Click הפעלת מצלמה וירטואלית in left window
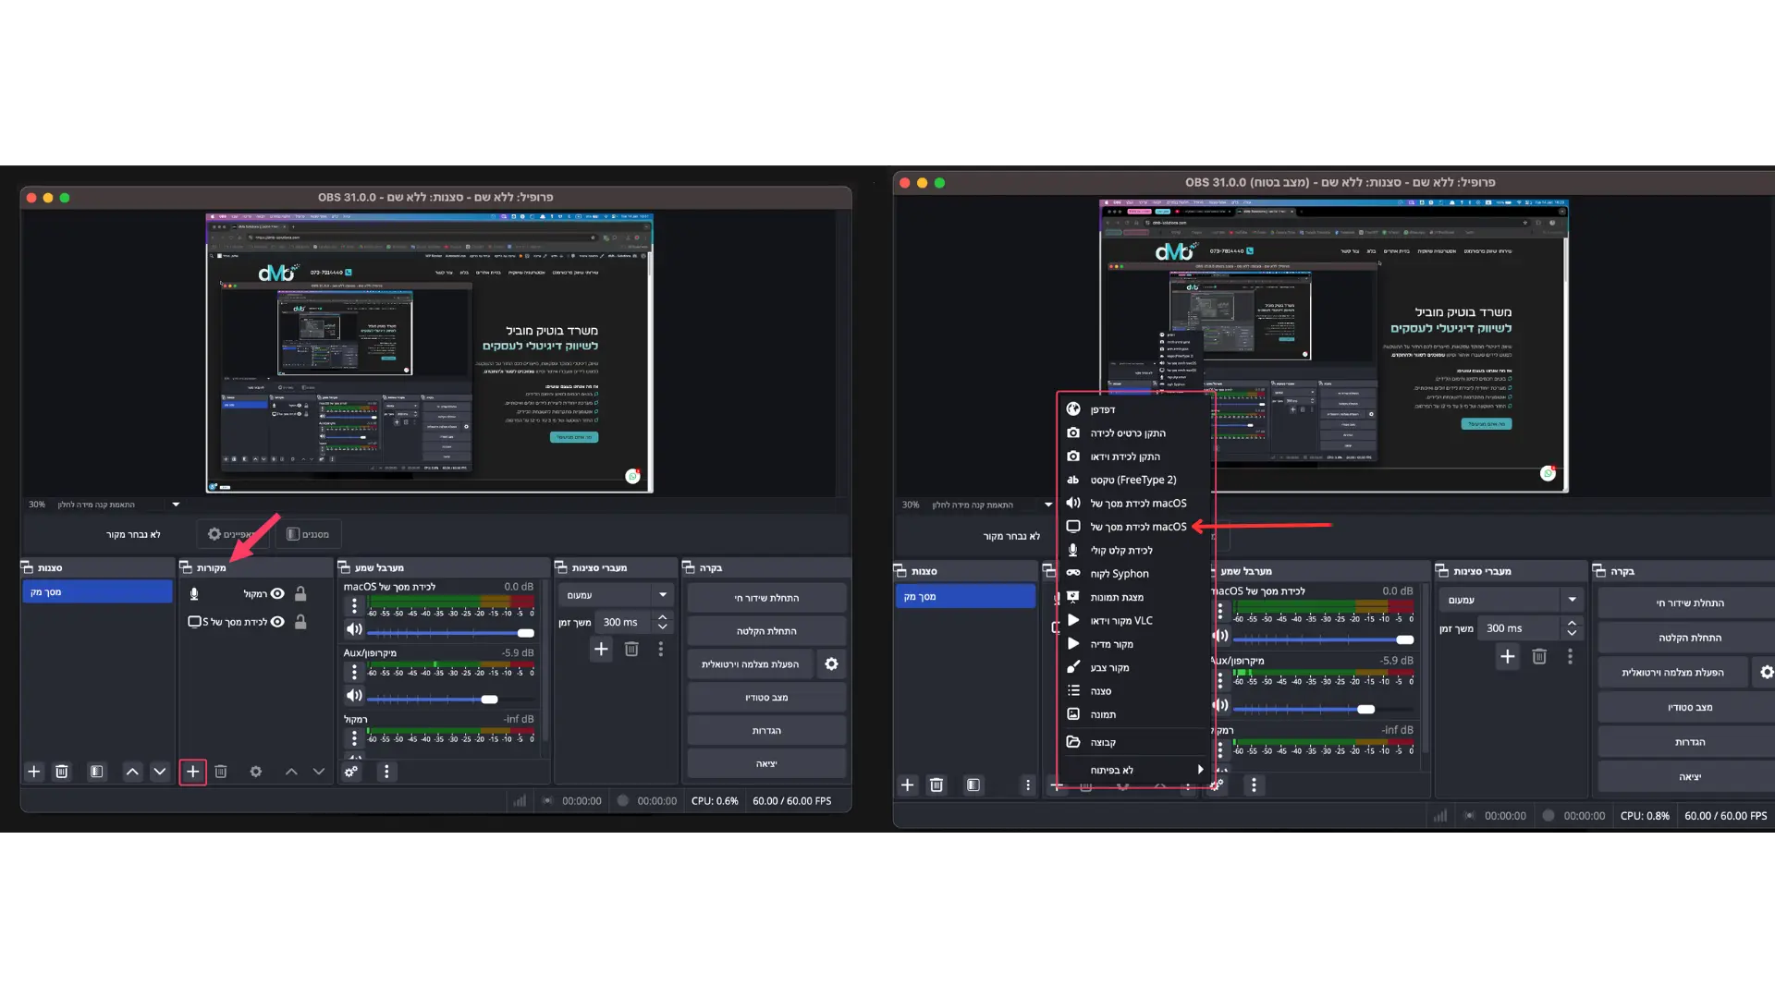The image size is (1775, 998). (x=751, y=664)
